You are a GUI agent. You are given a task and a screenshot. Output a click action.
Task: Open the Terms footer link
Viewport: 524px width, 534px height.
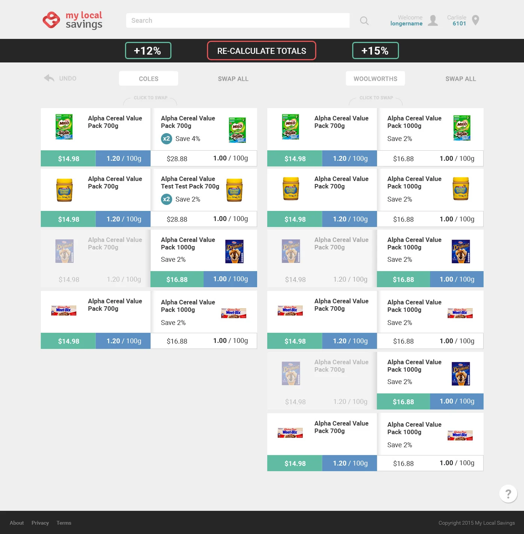click(x=64, y=523)
